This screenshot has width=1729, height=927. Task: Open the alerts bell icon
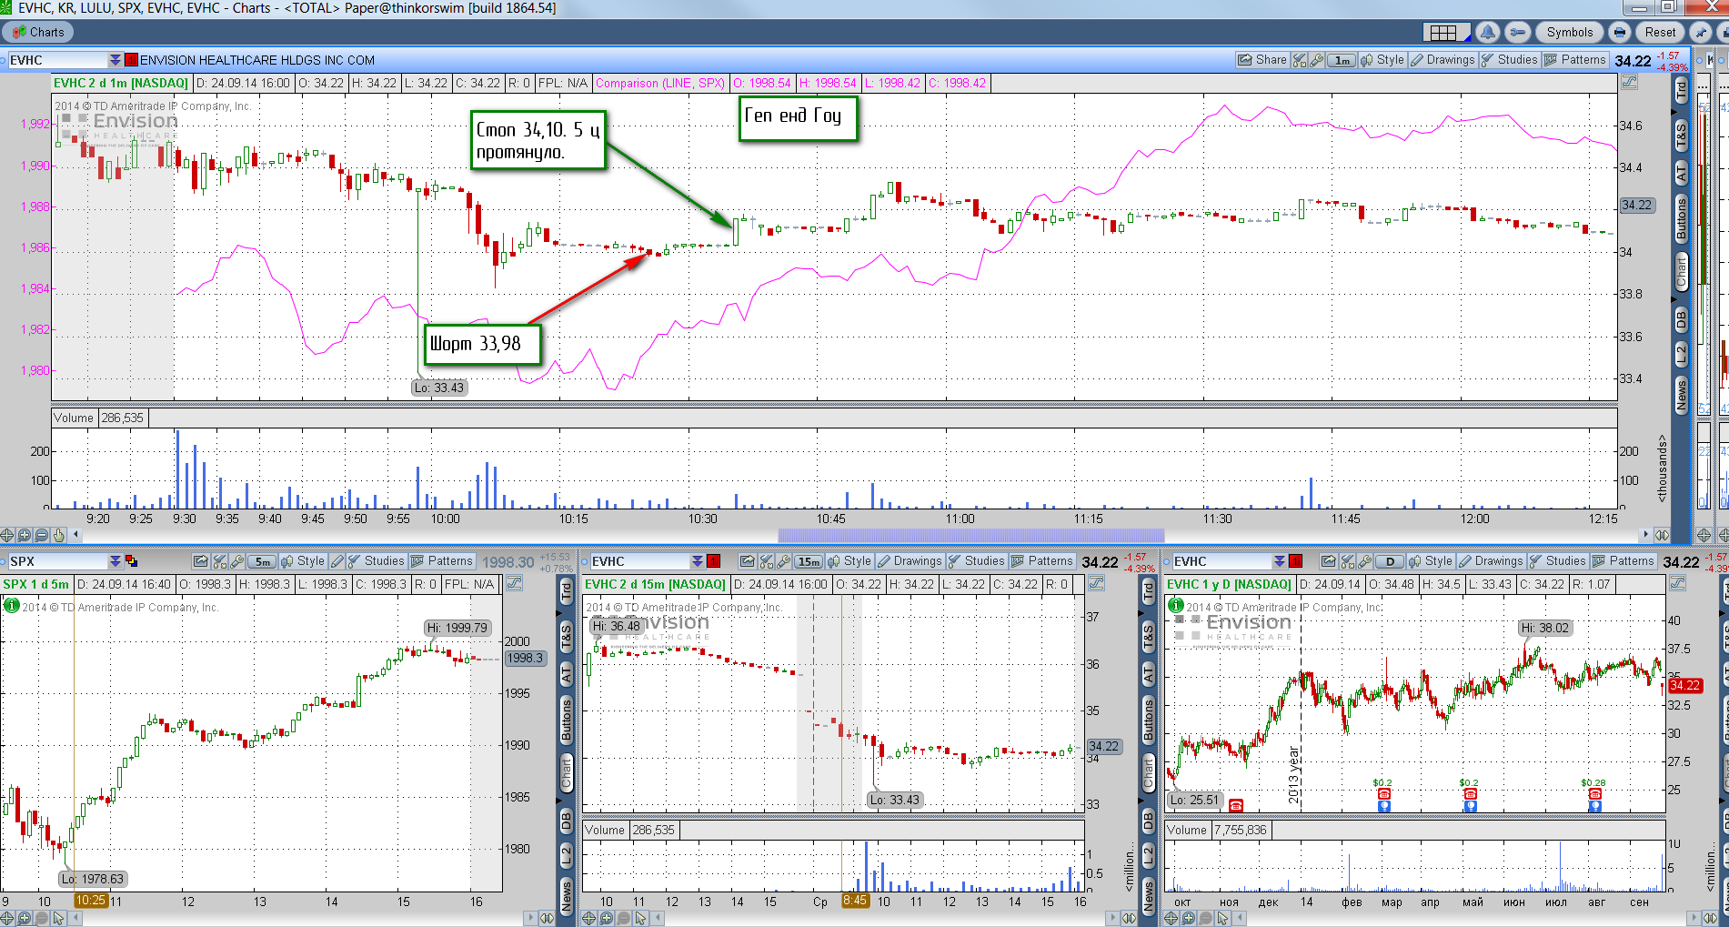(x=1487, y=32)
